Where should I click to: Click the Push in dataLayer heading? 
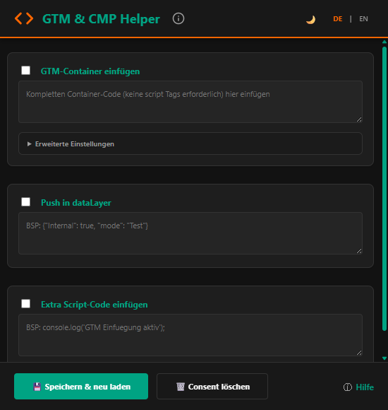[x=76, y=203]
